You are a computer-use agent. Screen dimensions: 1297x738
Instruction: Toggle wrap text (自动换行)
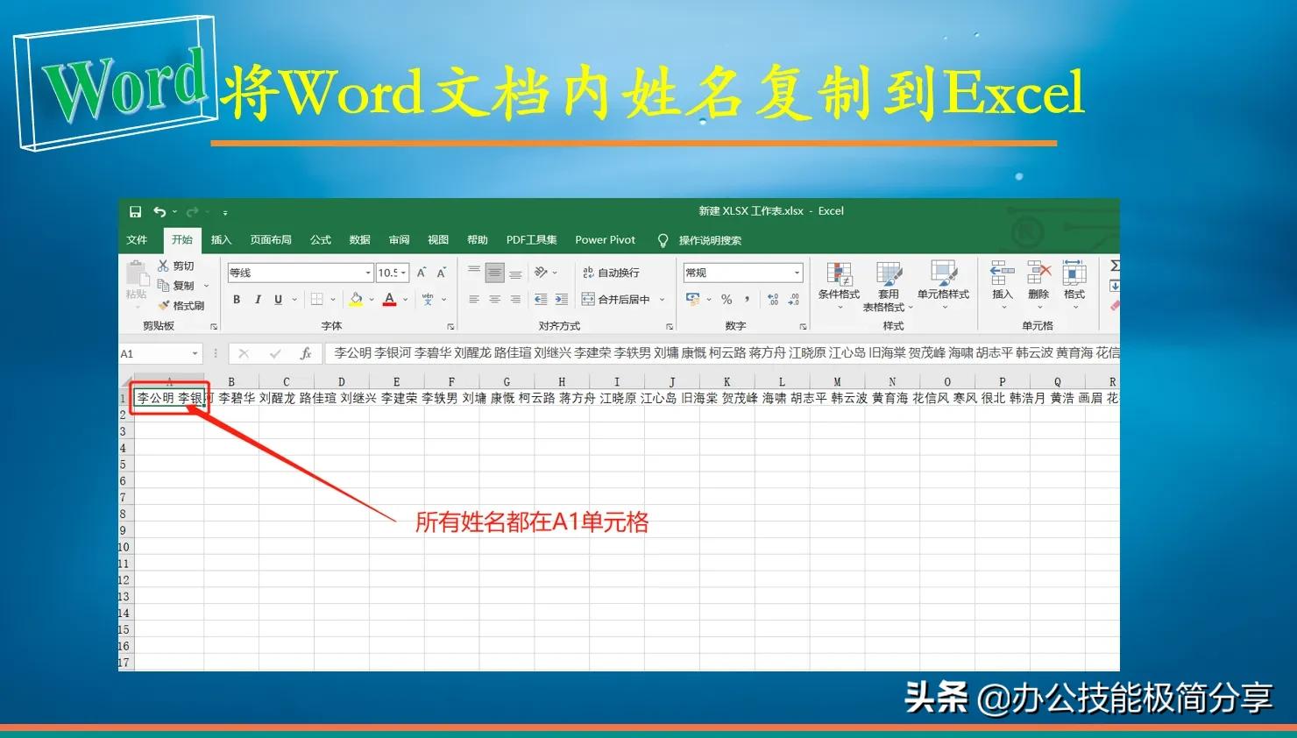point(611,273)
